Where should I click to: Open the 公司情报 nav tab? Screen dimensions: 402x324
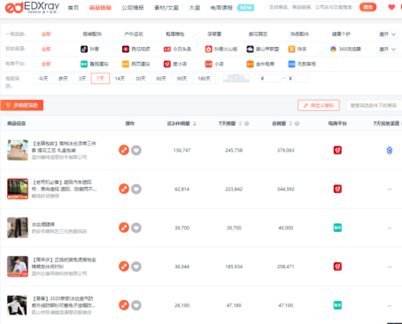click(133, 8)
